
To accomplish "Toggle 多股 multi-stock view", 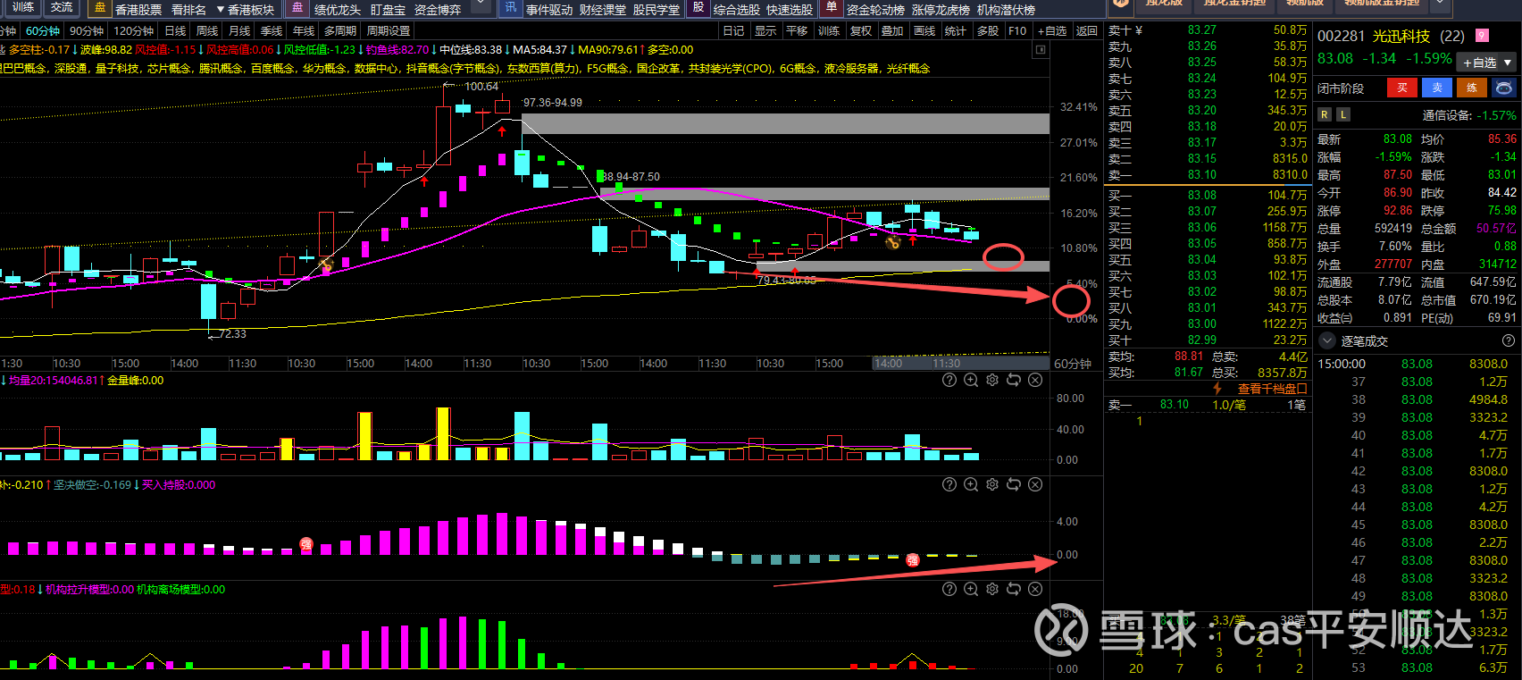I will click(x=988, y=30).
